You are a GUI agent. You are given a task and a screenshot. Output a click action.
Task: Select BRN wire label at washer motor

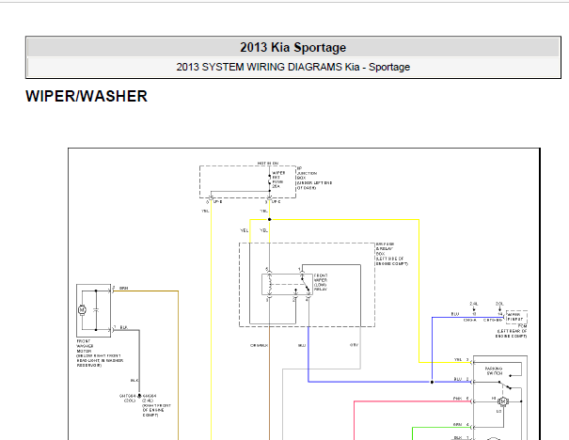123,288
